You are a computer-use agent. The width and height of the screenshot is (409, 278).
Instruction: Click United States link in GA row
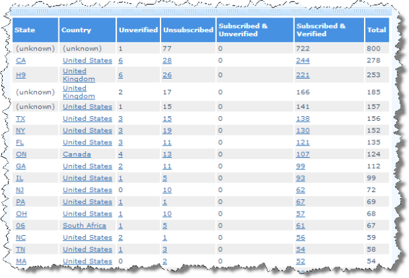pos(87,167)
